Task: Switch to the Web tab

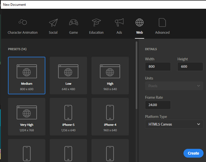Action: point(140,27)
